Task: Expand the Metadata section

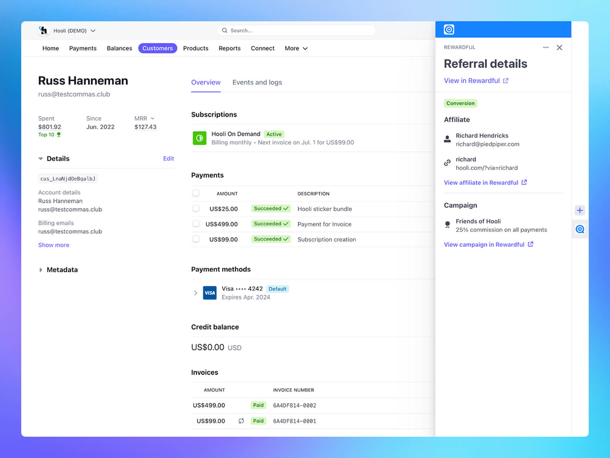Action: (41, 270)
